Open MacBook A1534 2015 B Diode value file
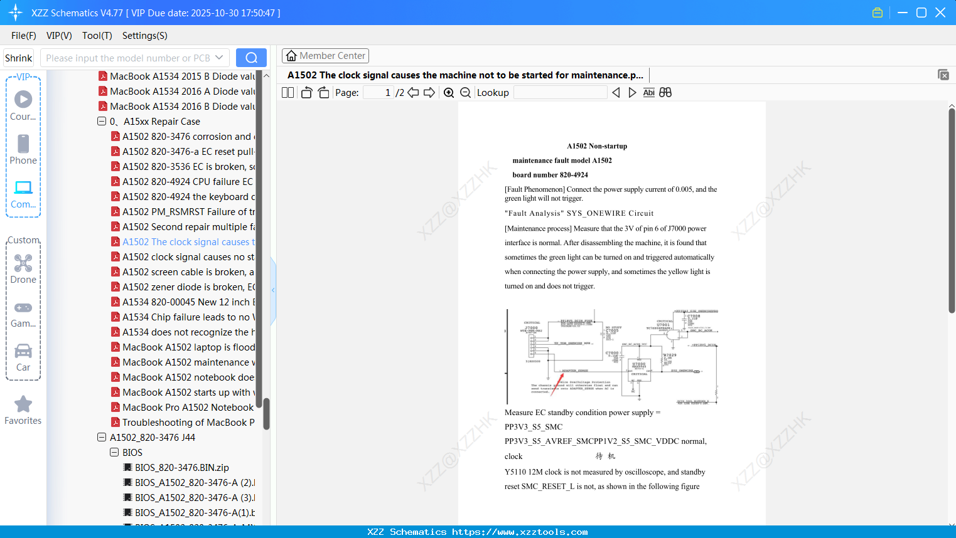 pos(177,76)
